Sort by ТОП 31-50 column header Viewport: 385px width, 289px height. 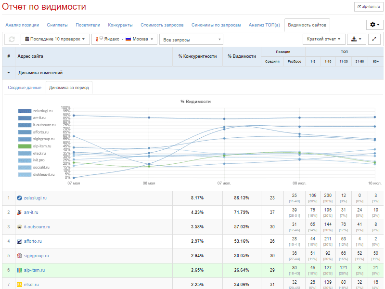pyautogui.click(x=359, y=62)
